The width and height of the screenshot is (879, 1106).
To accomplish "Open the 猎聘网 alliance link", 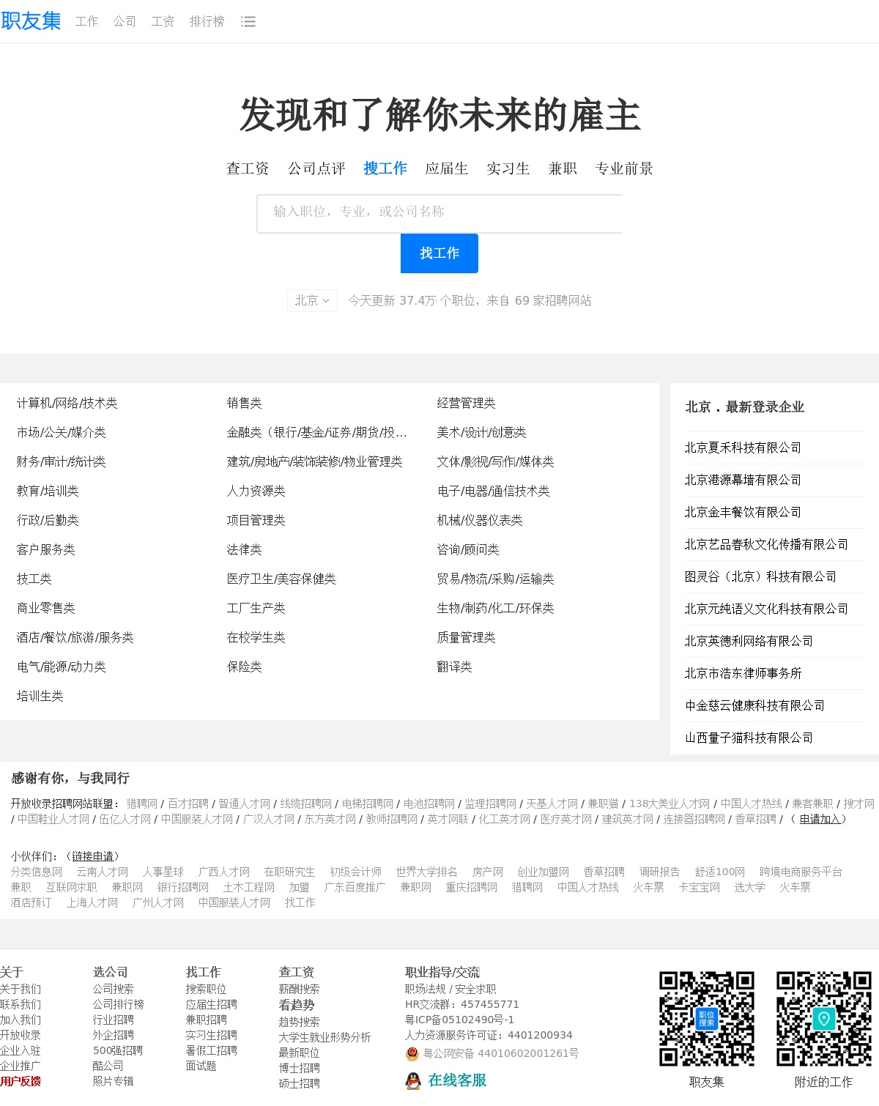I will [x=142, y=803].
